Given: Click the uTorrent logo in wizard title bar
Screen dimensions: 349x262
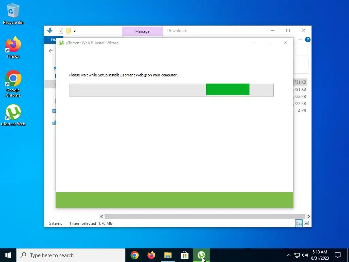Looking at the screenshot, I should coord(61,43).
